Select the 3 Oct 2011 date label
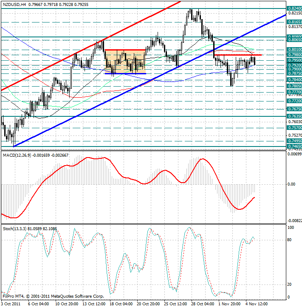The height and width of the screenshot is (307, 302). [11, 304]
